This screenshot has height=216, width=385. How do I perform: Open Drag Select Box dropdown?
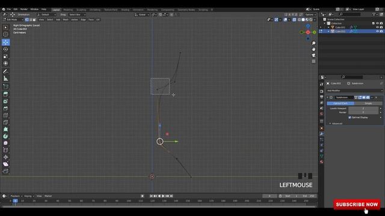coord(78,14)
